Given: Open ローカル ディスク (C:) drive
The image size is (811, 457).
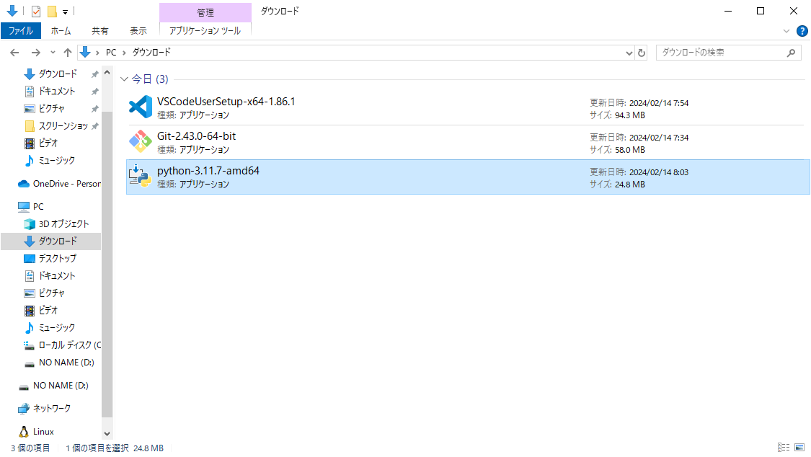Looking at the screenshot, I should (70, 345).
